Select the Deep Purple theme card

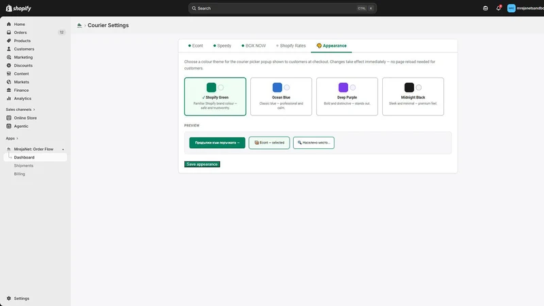click(347, 97)
